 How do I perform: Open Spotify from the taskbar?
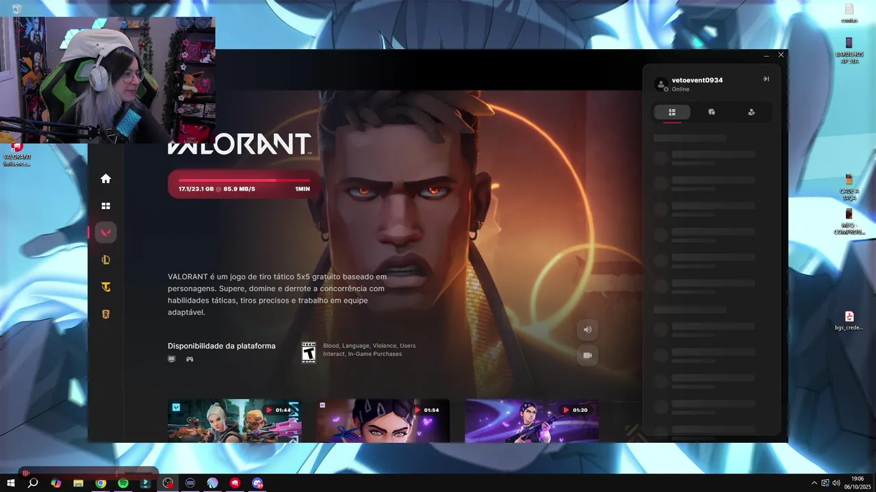[123, 483]
